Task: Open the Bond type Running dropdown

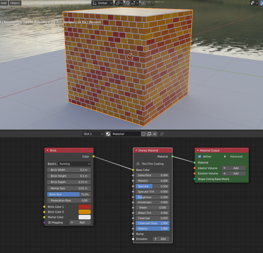Action: (x=74, y=164)
